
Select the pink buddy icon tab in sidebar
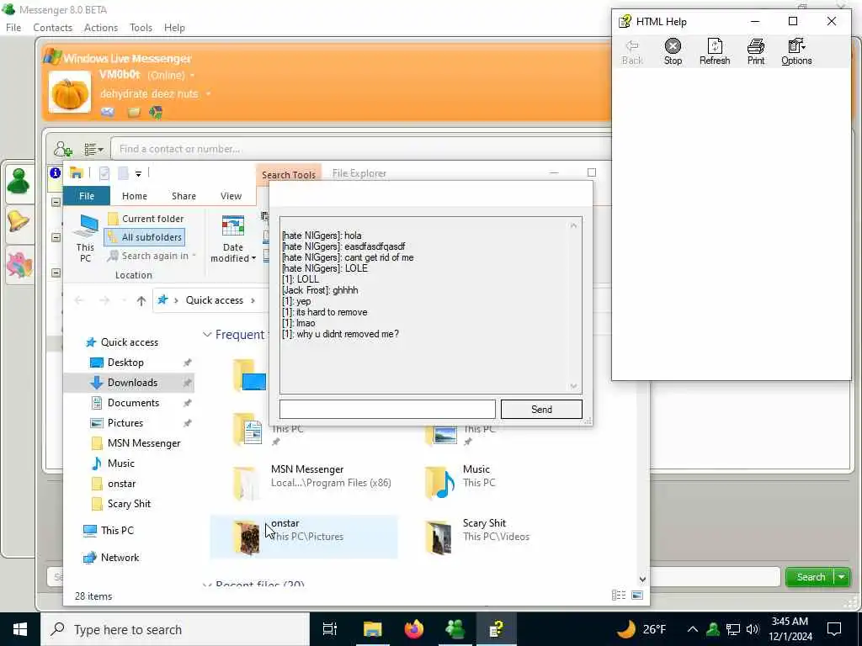19,265
